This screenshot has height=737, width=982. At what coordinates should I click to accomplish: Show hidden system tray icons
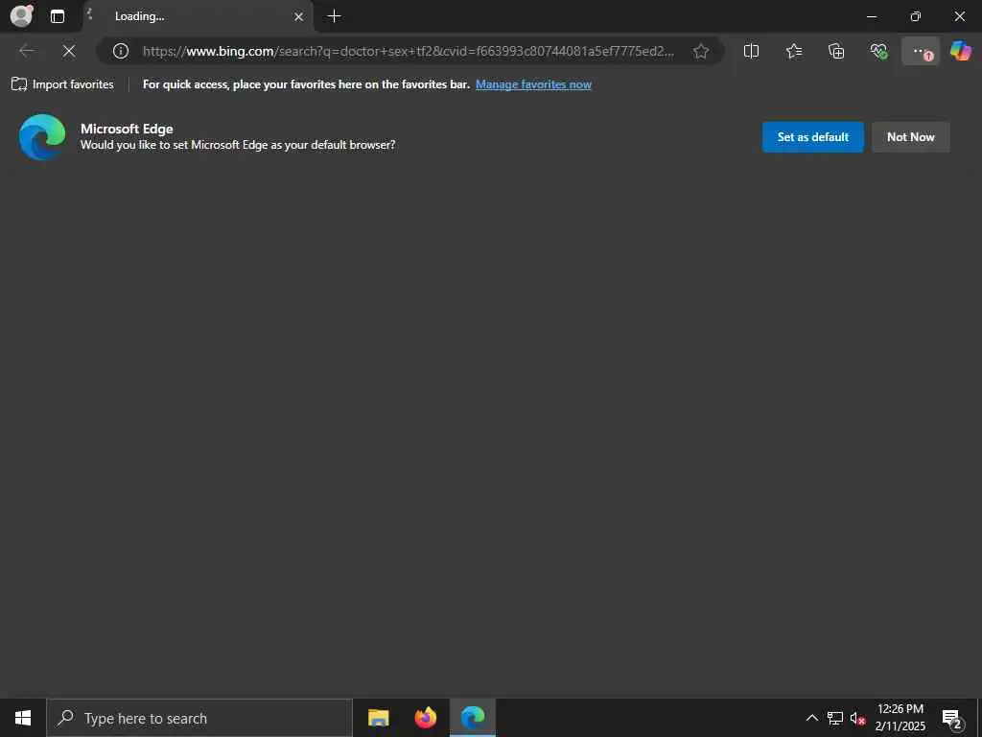click(x=811, y=718)
